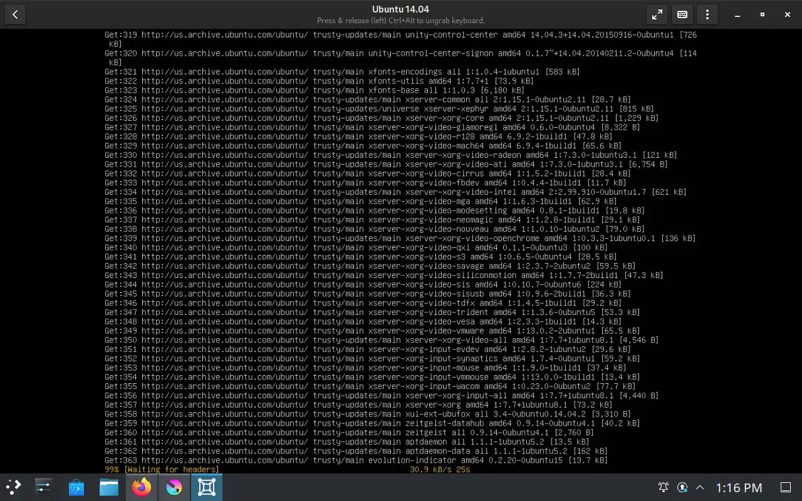Click the line Get:319 unity-control-center
The width and height of the screenshot is (802, 501).
pyautogui.click(x=400, y=39)
